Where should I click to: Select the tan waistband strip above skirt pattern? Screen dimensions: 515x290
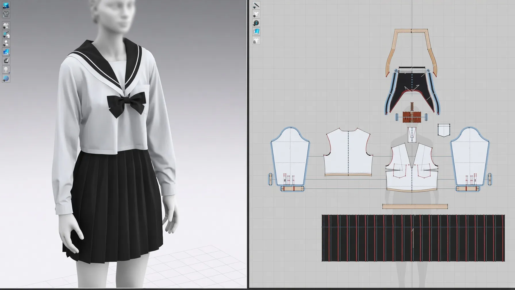(415, 206)
